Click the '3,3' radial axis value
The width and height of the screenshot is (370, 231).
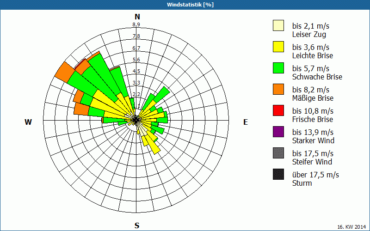pyautogui.click(x=136, y=83)
